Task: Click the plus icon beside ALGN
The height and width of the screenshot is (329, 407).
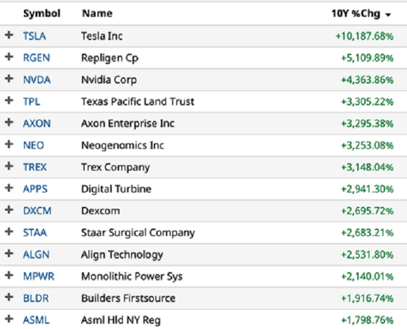Action: click(9, 255)
